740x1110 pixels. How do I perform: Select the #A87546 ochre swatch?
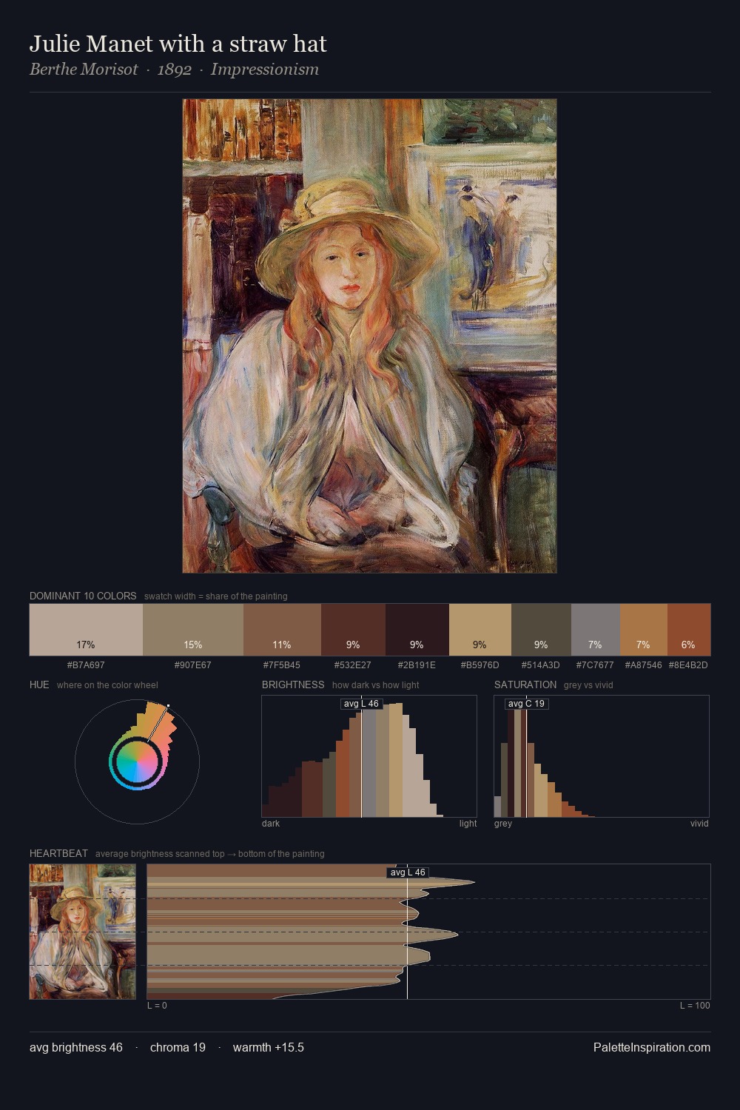[644, 630]
